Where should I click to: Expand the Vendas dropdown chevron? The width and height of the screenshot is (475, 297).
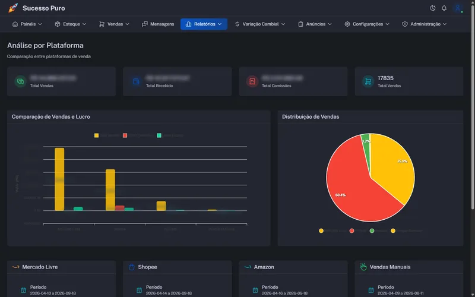(x=127, y=24)
